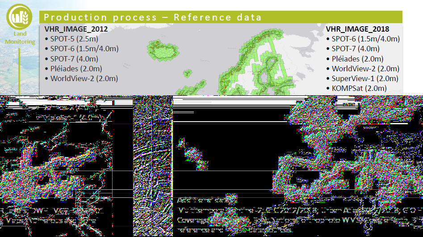Click the Iceland green coverage tiles on map
This screenshot has width=423, height=237.
[x=163, y=50]
